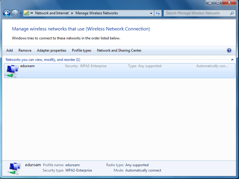Viewport: 239px width, 179px height.
Task: Select the eduroam network name in list
Action: tap(27, 66)
